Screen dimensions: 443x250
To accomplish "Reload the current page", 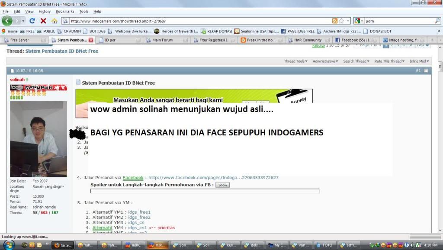I will 32,21.
